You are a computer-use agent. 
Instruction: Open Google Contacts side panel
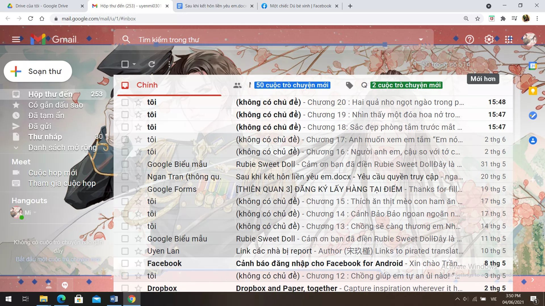[x=533, y=140]
